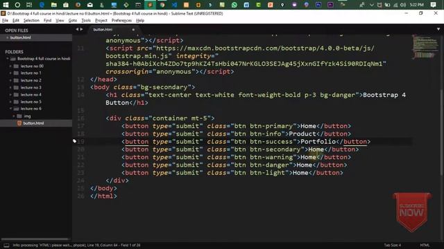Open the View menu

click(60, 20)
